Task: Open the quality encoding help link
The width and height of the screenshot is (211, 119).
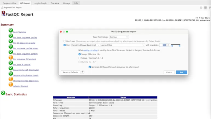Action: [90, 50]
